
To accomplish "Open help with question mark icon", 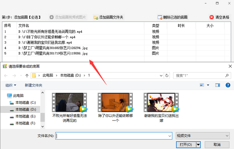I will click(228, 85).
